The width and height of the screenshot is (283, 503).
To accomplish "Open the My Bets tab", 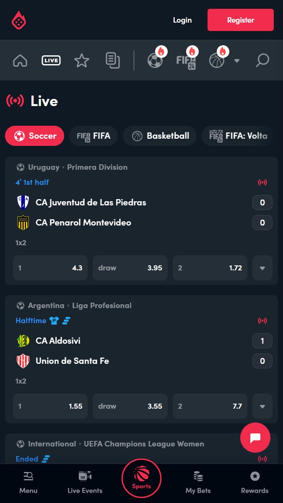I will coord(198,482).
